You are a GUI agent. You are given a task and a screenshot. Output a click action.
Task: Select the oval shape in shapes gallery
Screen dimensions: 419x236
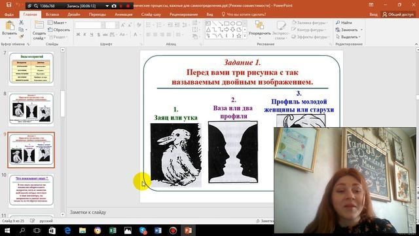pyautogui.click(x=233, y=24)
